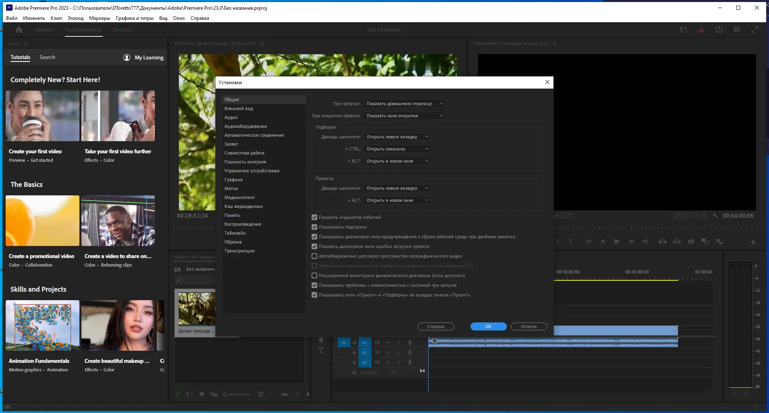Enable extended dynamic range monitoring checkbox
This screenshot has height=413, width=769.
314,275
